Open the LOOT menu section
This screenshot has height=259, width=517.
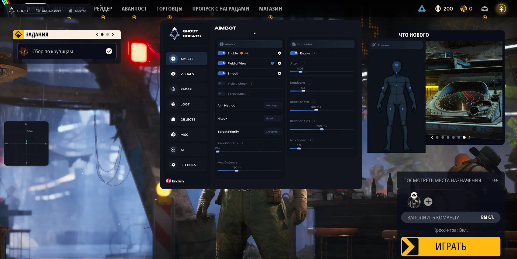point(187,104)
